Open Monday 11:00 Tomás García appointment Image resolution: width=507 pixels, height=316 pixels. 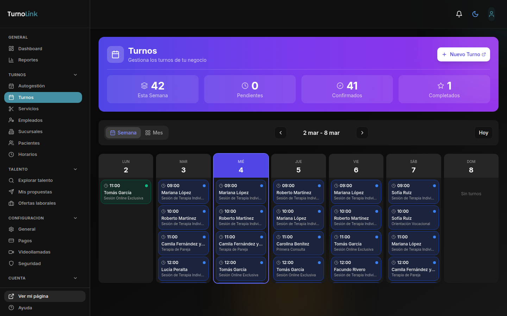[126, 192]
